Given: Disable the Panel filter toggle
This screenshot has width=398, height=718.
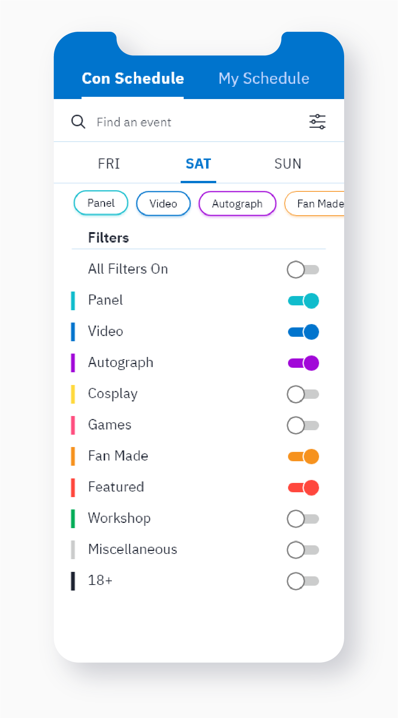Looking at the screenshot, I should (x=303, y=301).
